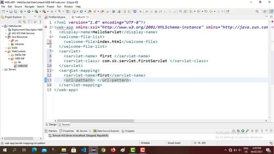Expand the build folder node
The width and height of the screenshot is (274, 154).
pyautogui.click(x=6, y=48)
